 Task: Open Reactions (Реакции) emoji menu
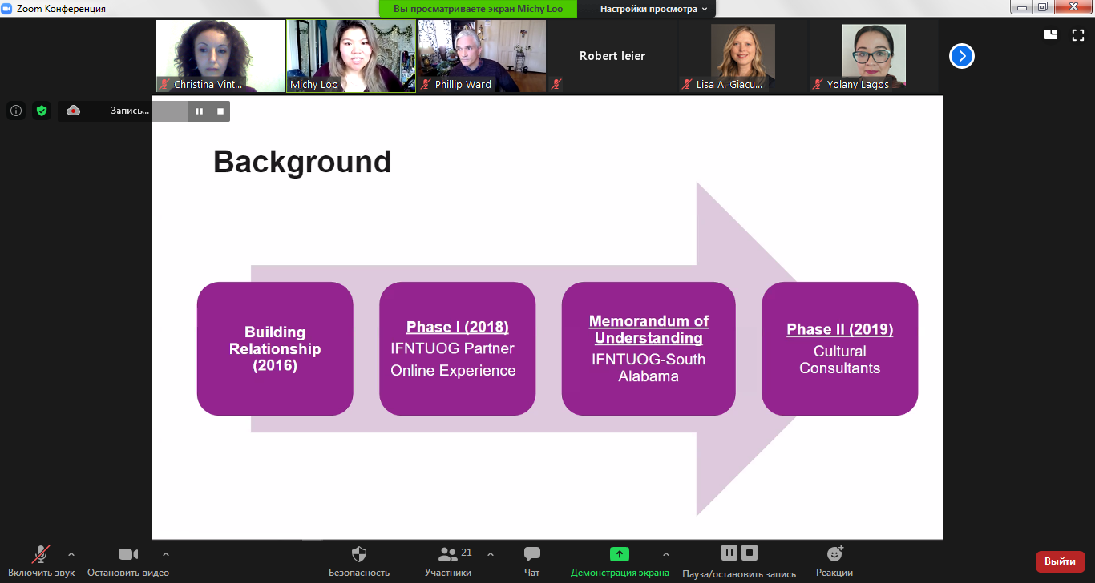tap(834, 554)
